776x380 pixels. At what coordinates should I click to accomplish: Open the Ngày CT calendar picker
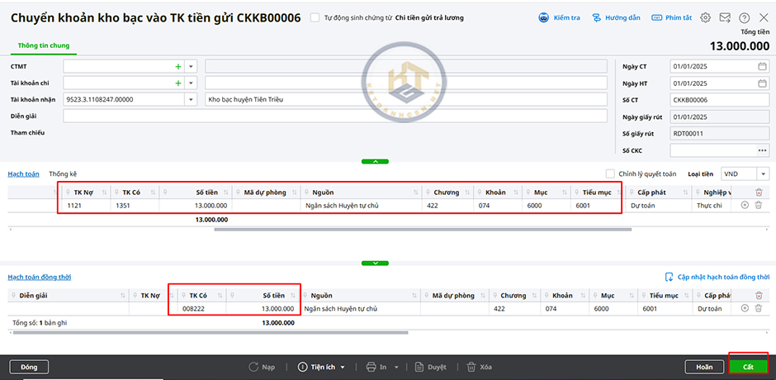[761, 66]
